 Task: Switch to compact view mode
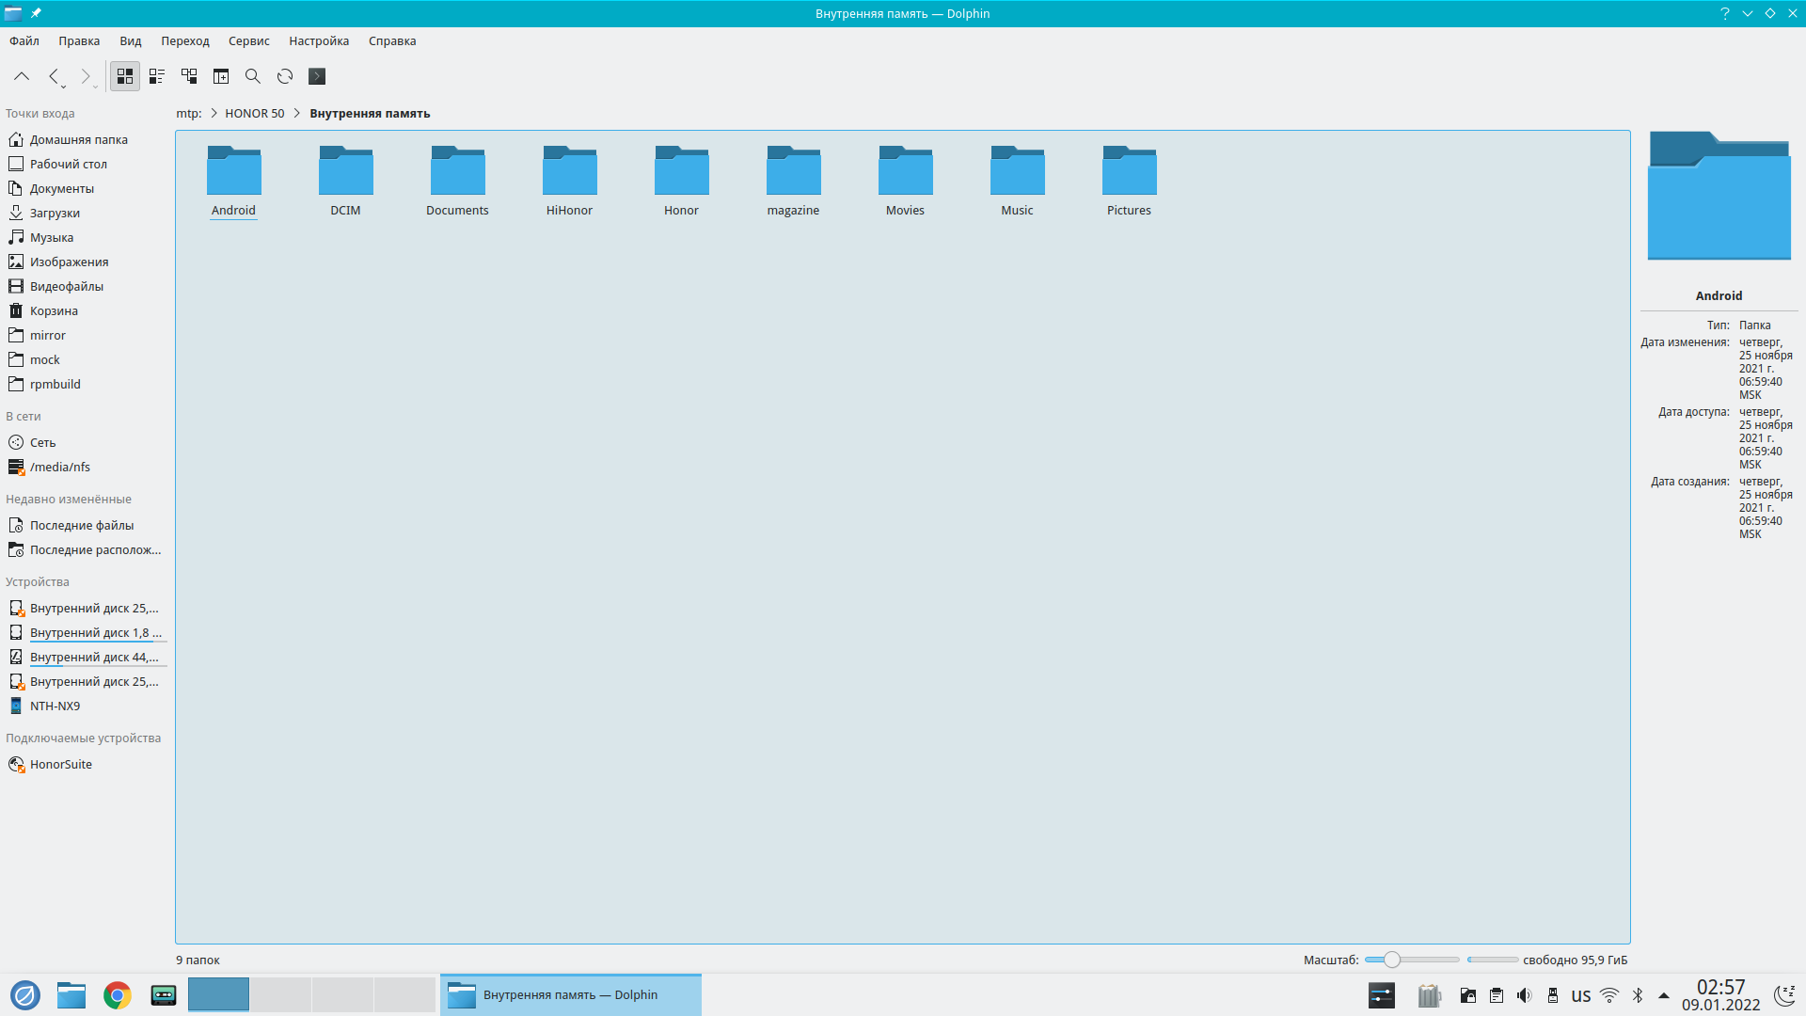[x=157, y=76]
